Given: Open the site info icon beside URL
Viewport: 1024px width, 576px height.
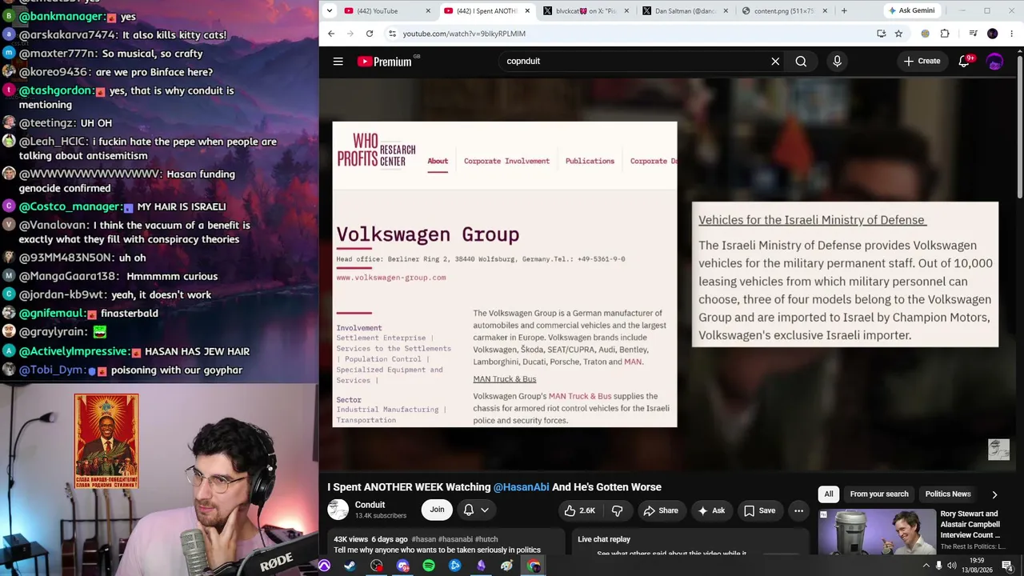Looking at the screenshot, I should pos(392,34).
